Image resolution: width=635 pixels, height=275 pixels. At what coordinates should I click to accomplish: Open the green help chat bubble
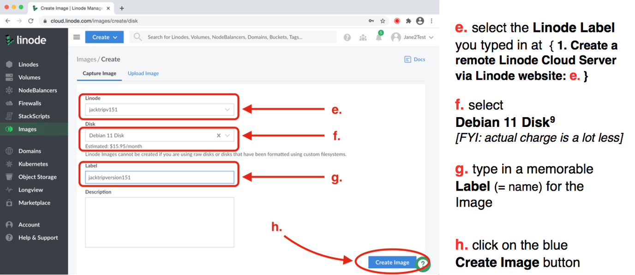[x=423, y=264]
